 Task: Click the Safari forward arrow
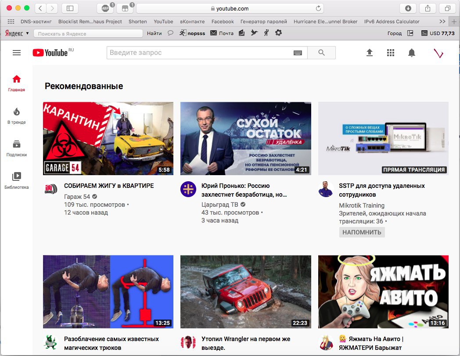pos(52,8)
